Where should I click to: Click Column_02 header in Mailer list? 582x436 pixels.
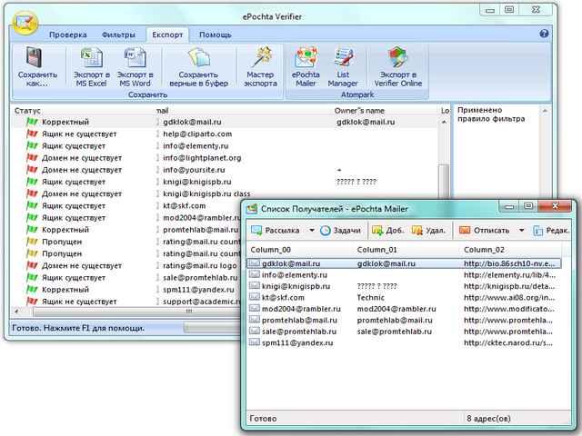pyautogui.click(x=511, y=250)
